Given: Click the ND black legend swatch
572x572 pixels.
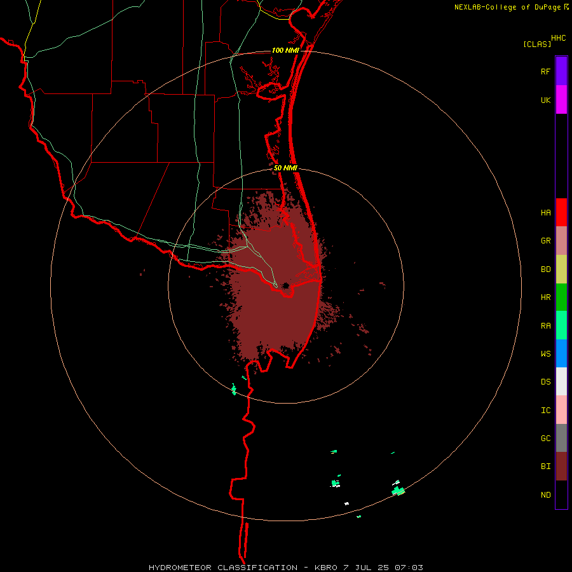Looking at the screenshot, I should pos(561,494).
